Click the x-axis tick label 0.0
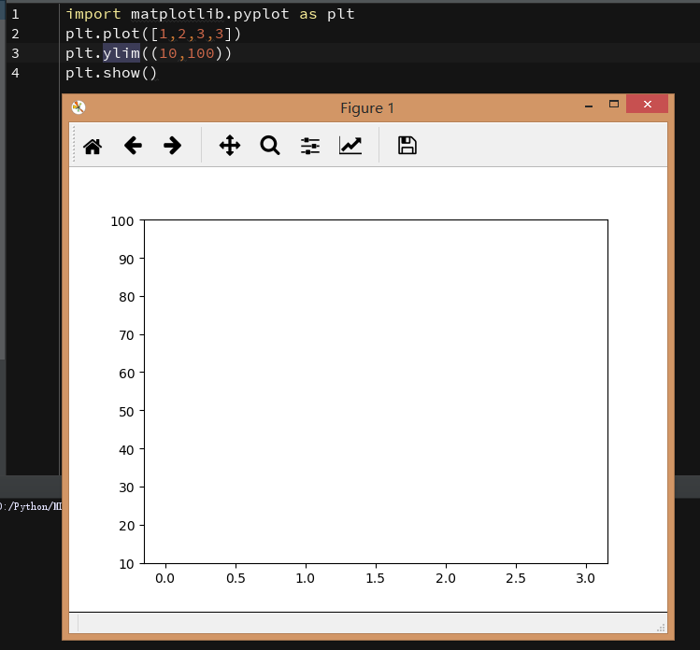700x650 pixels. click(x=165, y=578)
